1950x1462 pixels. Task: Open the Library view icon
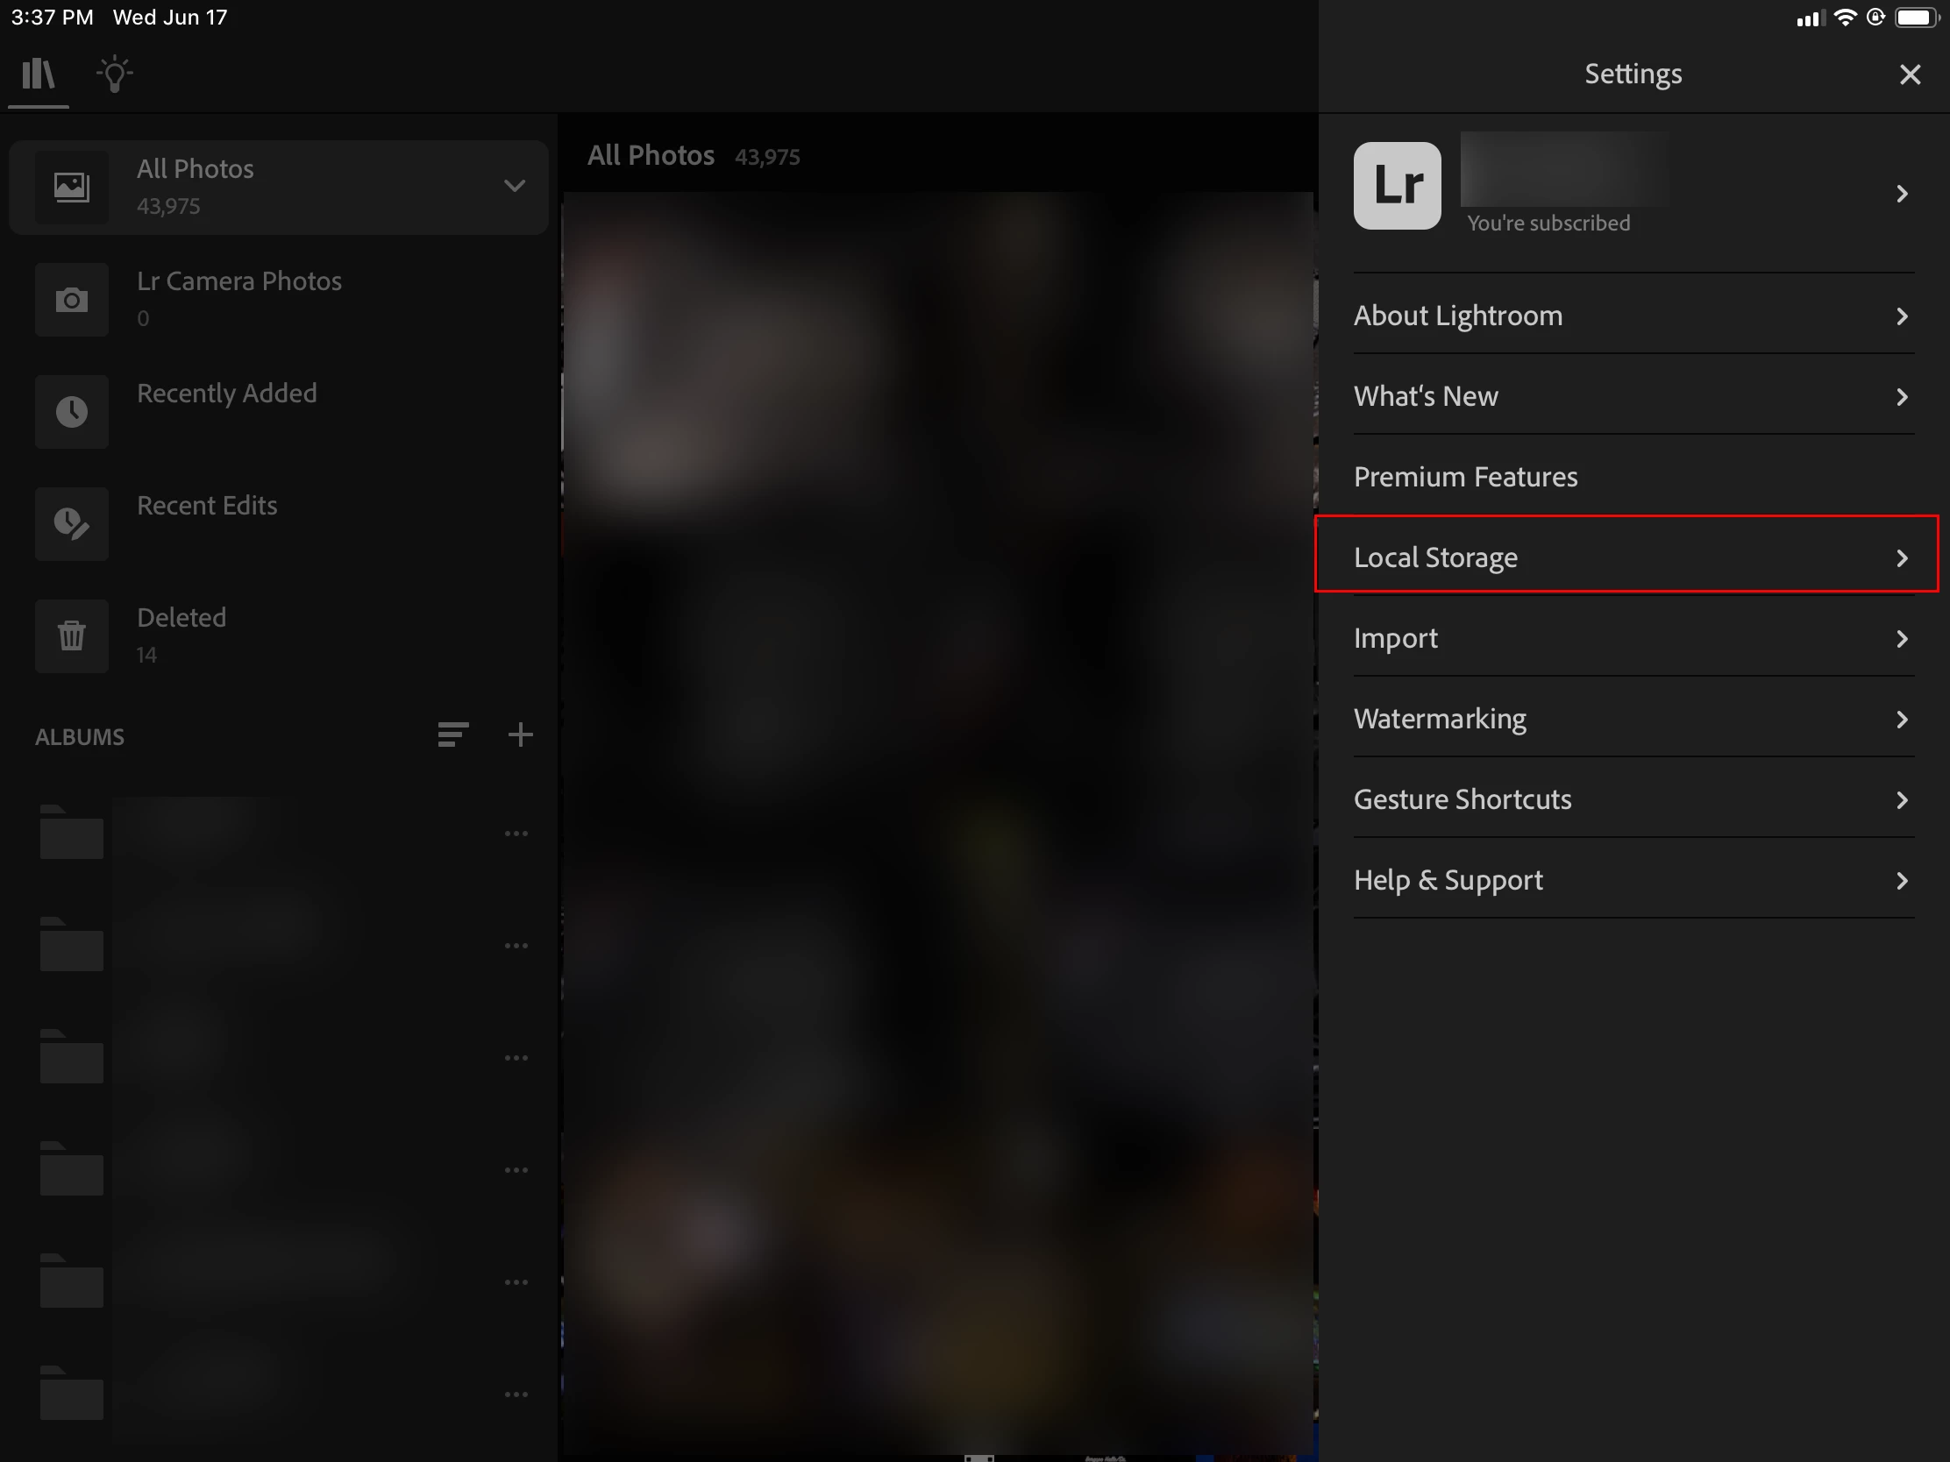pos(38,74)
